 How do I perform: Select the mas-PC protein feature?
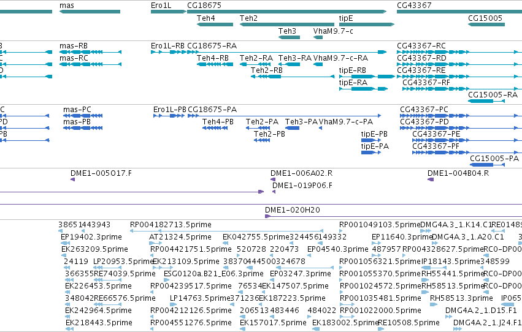point(83,116)
